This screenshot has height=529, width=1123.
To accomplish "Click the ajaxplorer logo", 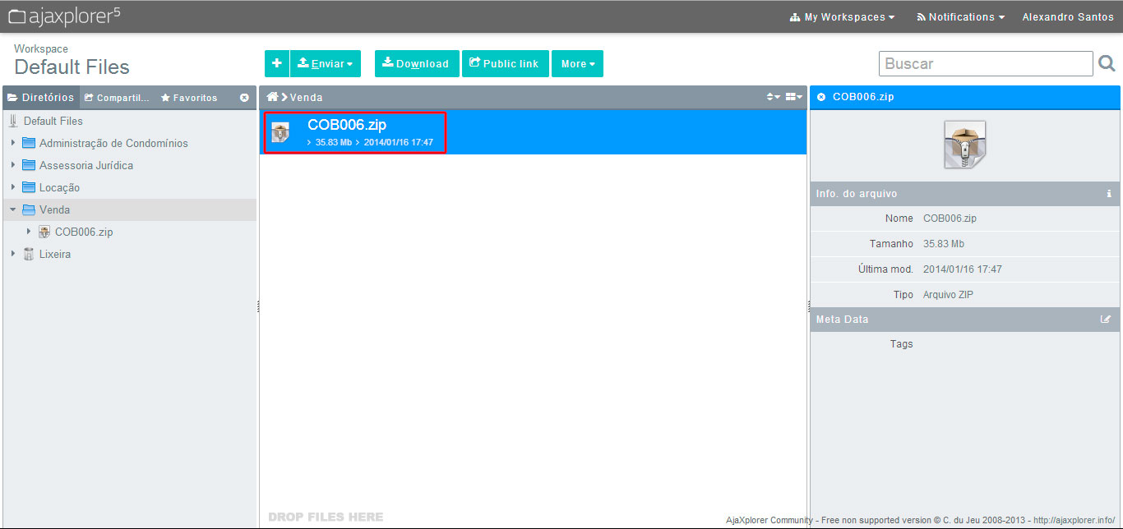I will pyautogui.click(x=64, y=16).
